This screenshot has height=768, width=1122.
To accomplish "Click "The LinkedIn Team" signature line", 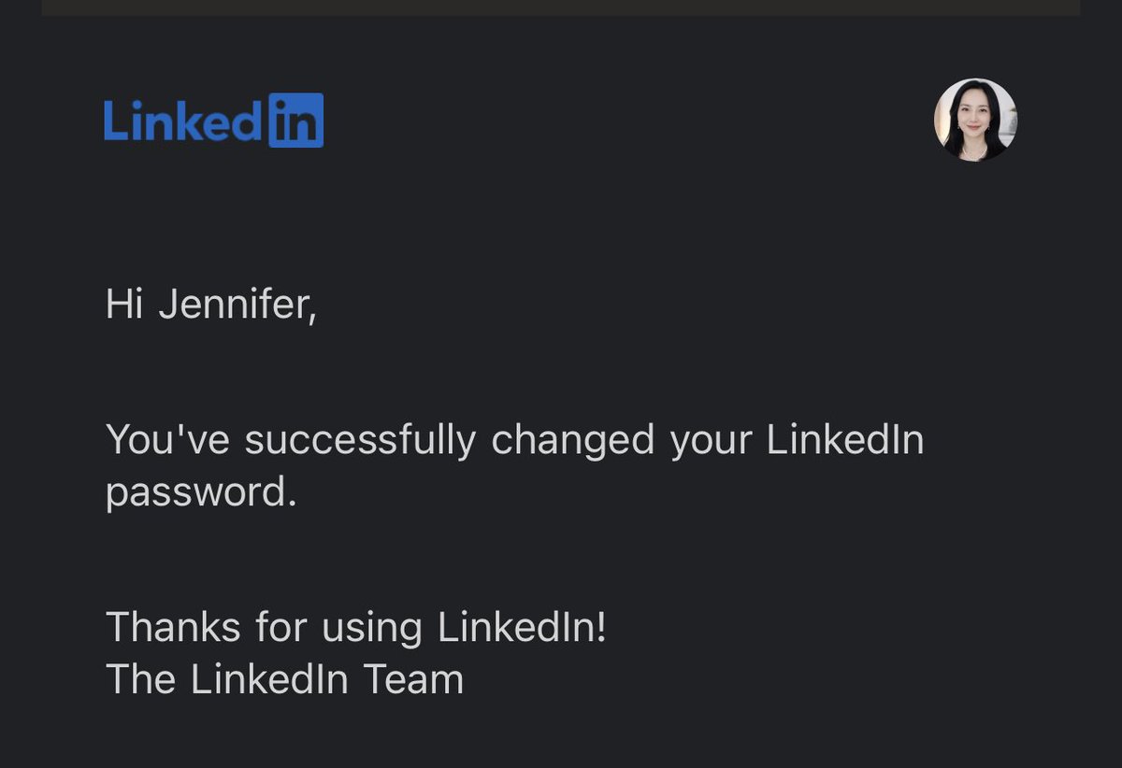I will (284, 679).
